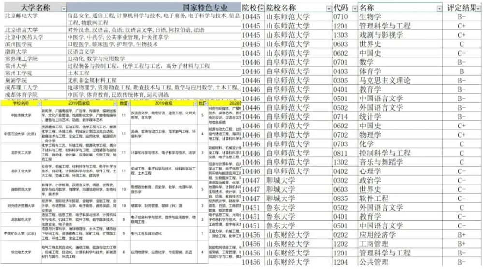Select code cell 0835
Screen dimensions: 483x269
coord(345,198)
